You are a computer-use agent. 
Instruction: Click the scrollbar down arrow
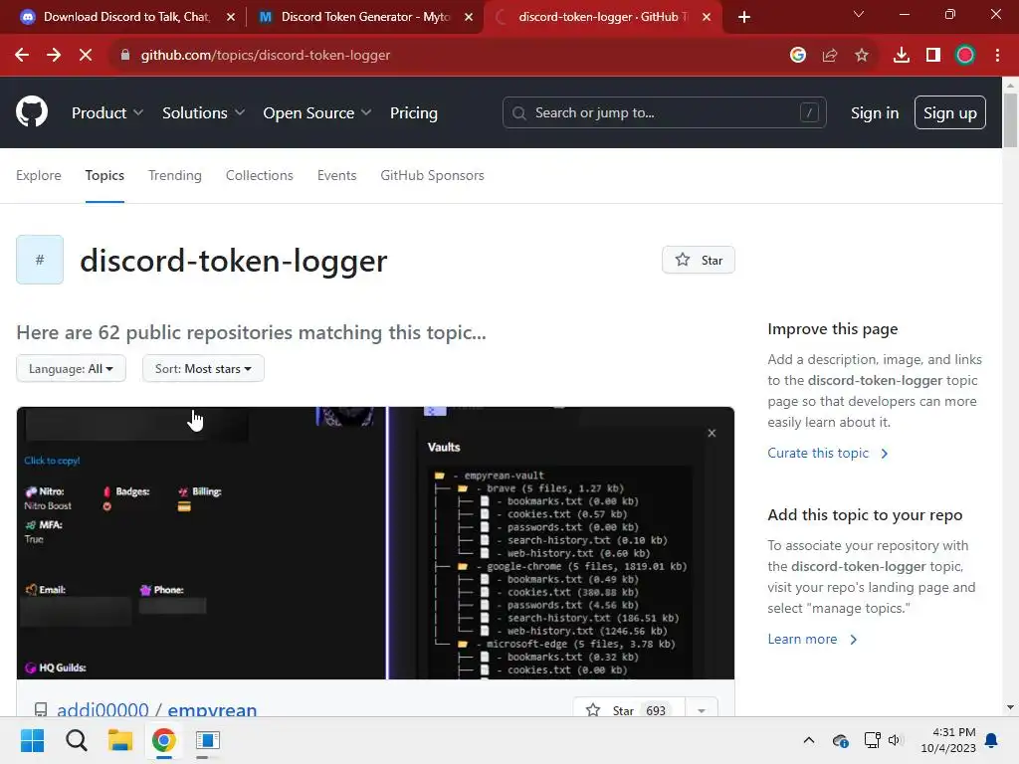[1010, 707]
